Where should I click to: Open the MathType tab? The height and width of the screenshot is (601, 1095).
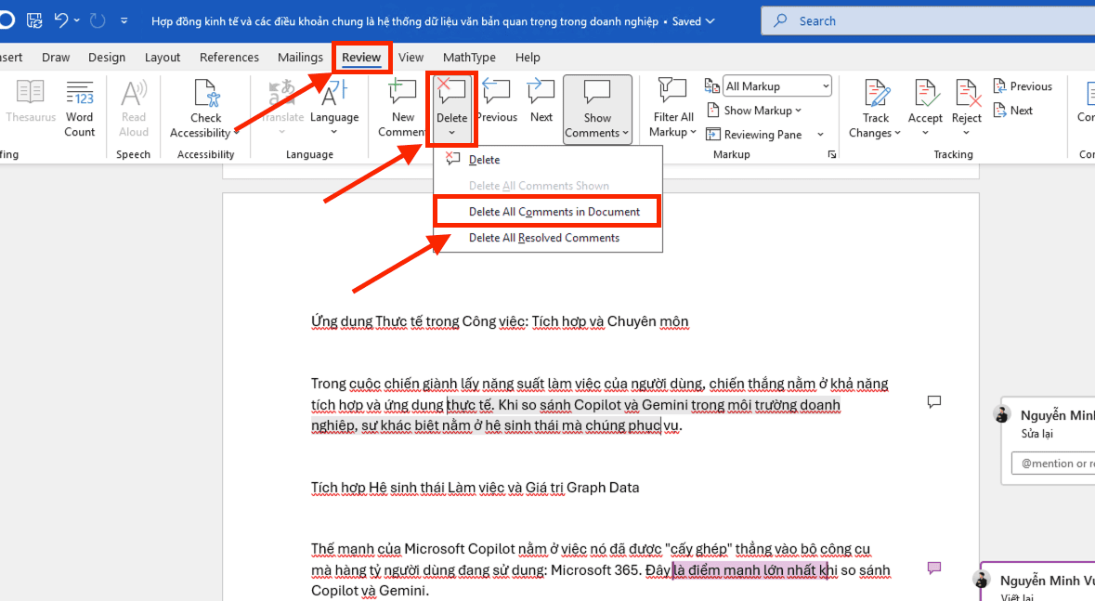pyautogui.click(x=469, y=58)
